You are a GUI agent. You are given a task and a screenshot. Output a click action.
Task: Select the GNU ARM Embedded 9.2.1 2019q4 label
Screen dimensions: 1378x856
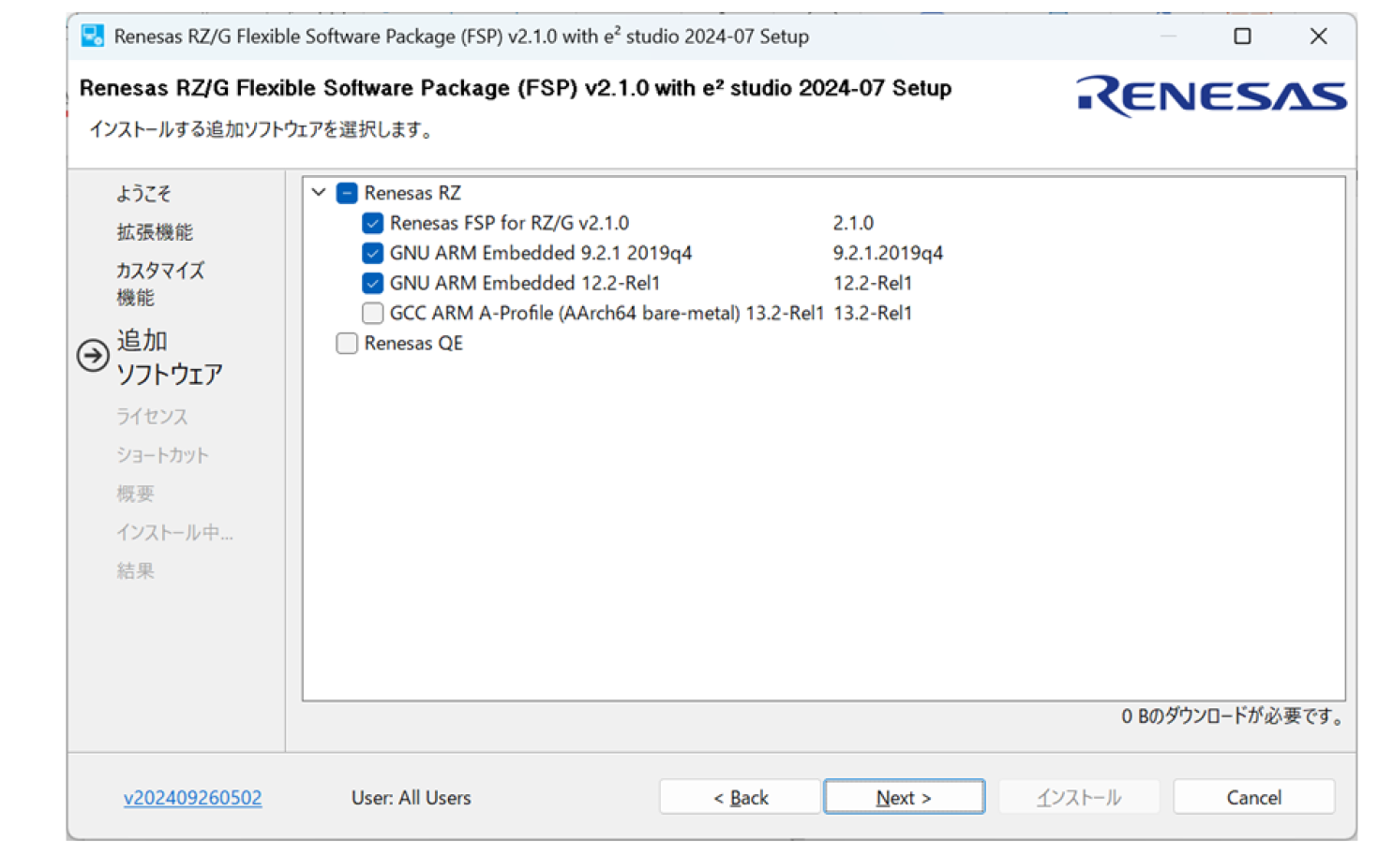[x=541, y=253]
